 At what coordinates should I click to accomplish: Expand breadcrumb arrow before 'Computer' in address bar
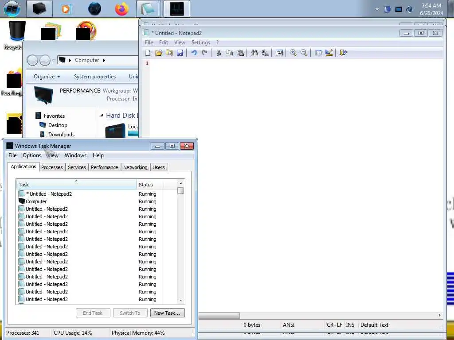[x=70, y=60]
